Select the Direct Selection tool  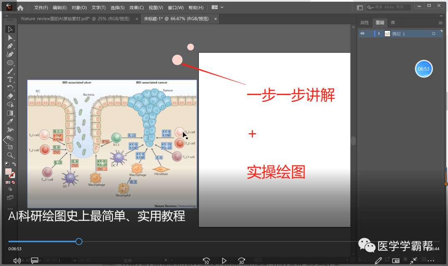tap(10, 38)
